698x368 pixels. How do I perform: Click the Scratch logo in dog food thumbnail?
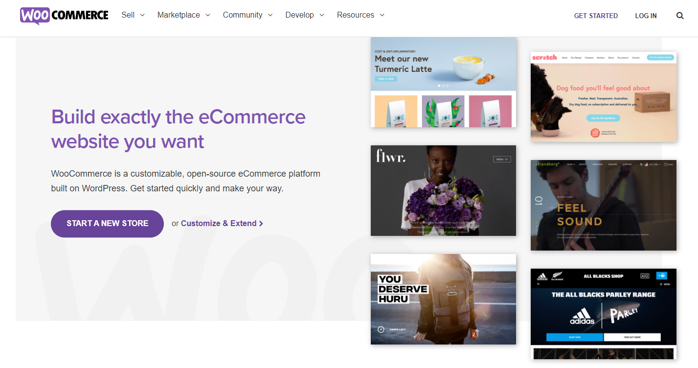pyautogui.click(x=544, y=57)
